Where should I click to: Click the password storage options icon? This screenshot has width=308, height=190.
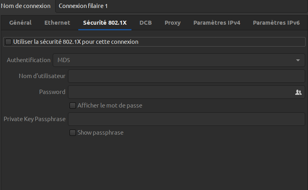(x=298, y=92)
